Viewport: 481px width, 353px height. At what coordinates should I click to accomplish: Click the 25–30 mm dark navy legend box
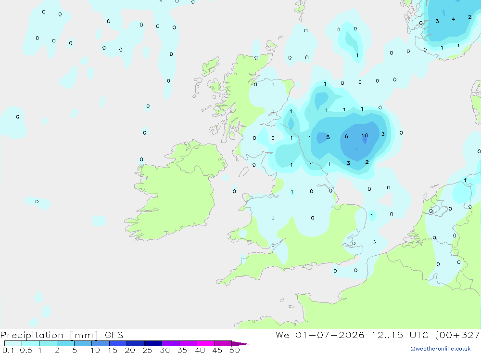[x=153, y=343]
